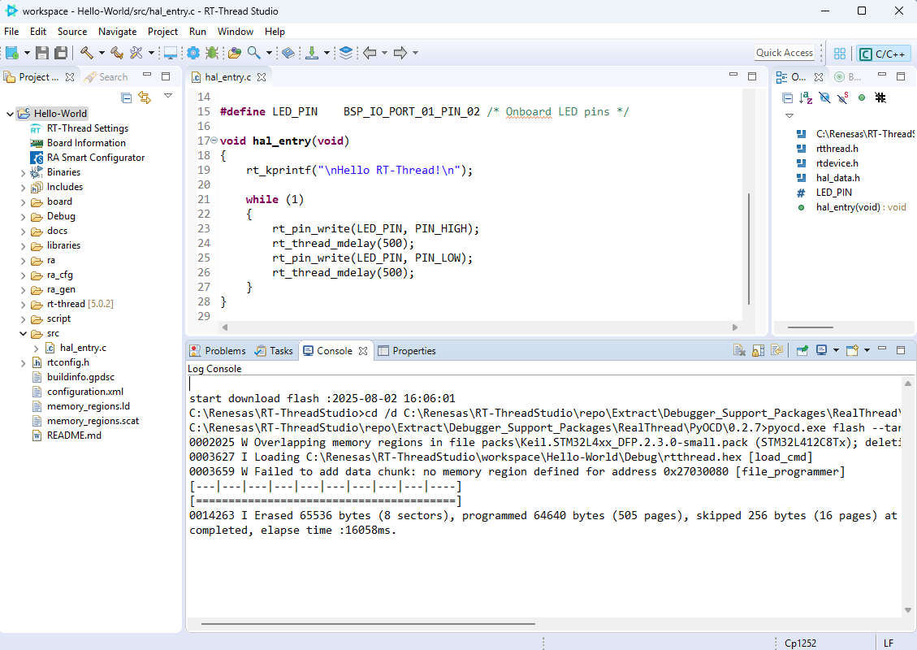The image size is (917, 650).
Task: Open README.md in project tree
Action: click(74, 435)
